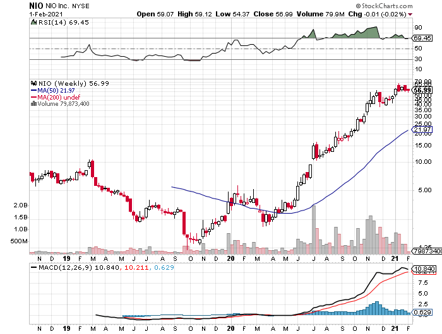Click the MACD(12,26,9) panel label

coord(66,267)
